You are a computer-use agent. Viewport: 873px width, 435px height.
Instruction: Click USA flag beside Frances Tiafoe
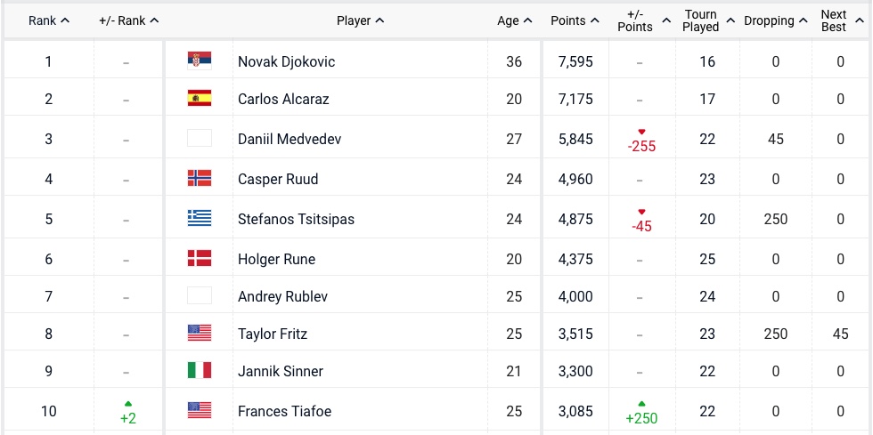click(x=199, y=410)
